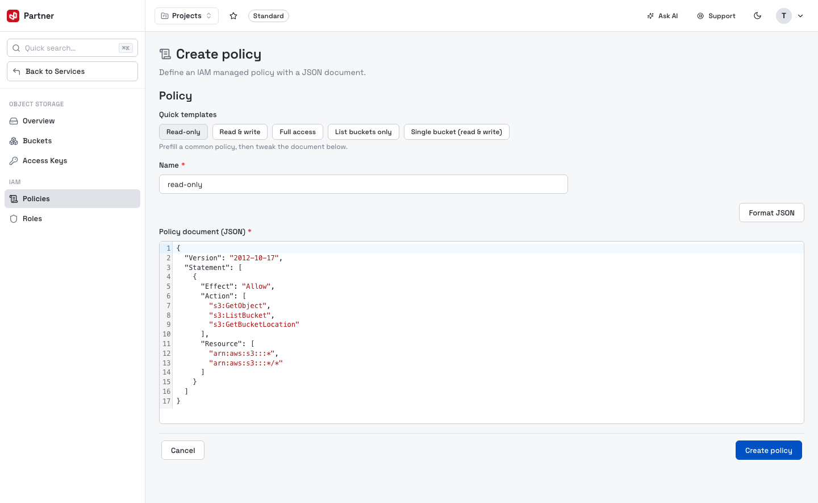Click the Cancel button
Screen dimensions: 818x503
[183, 450]
